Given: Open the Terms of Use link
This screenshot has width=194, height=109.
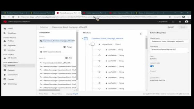Looking at the screenshot, I should tap(43, 94).
